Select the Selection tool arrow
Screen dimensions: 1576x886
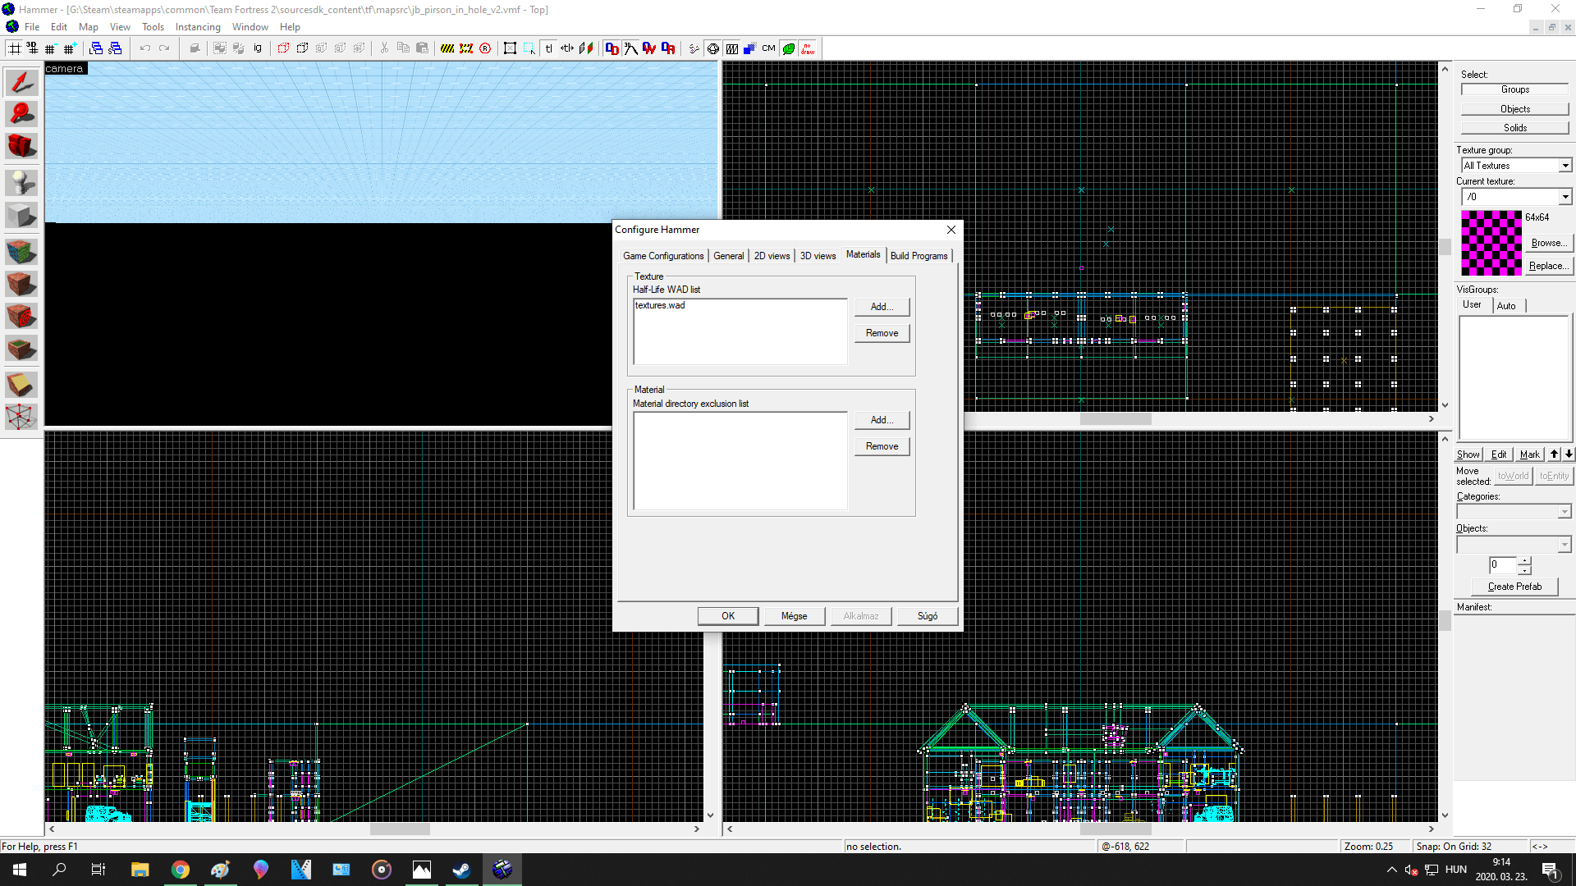tap(21, 82)
